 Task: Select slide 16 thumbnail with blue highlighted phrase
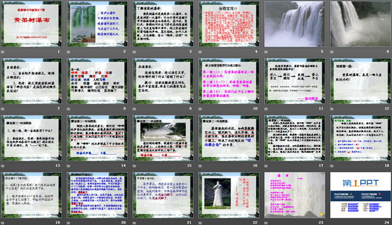pos(229,138)
